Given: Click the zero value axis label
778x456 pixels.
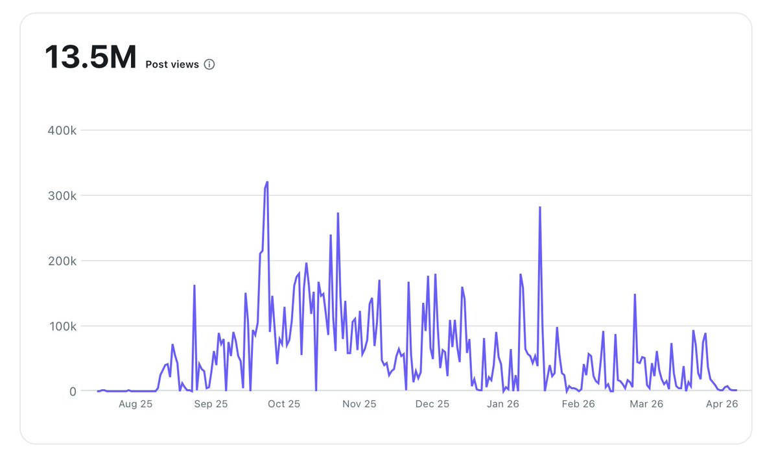Looking at the screenshot, I should coord(73,391).
